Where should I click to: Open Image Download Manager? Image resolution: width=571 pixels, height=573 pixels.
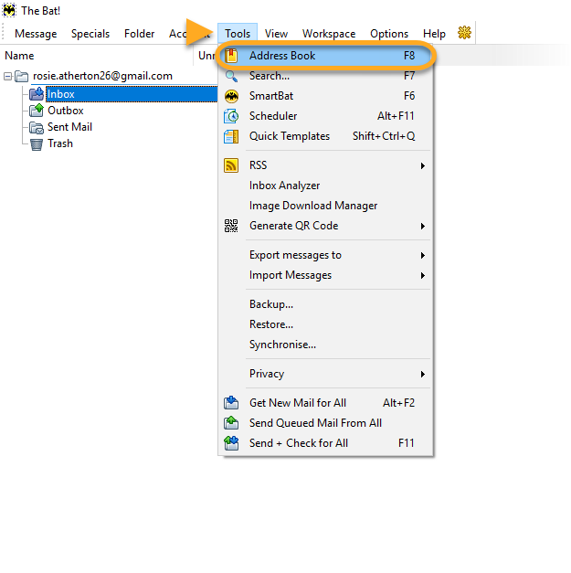(x=325, y=206)
